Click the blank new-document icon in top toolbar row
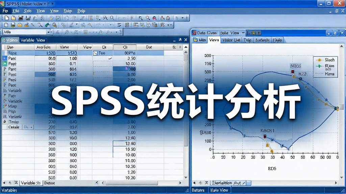The height and width of the screenshot is (194, 346). tap(7, 18)
